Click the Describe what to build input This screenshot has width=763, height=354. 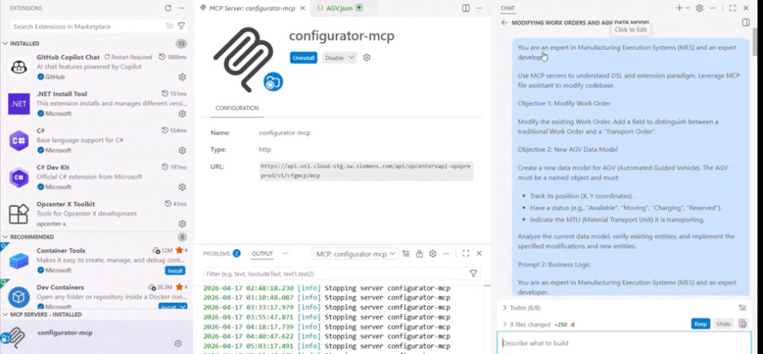tap(624, 343)
